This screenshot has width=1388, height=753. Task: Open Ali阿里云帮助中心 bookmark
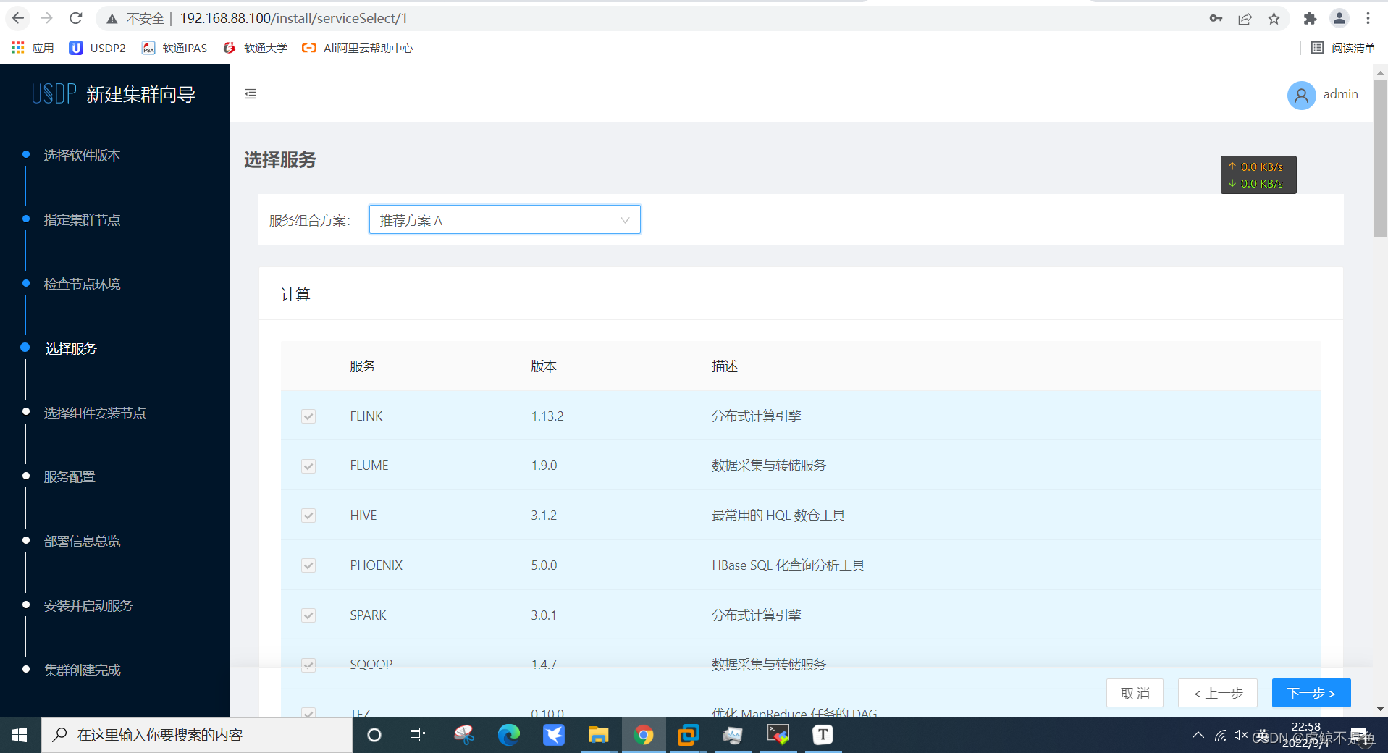click(357, 48)
